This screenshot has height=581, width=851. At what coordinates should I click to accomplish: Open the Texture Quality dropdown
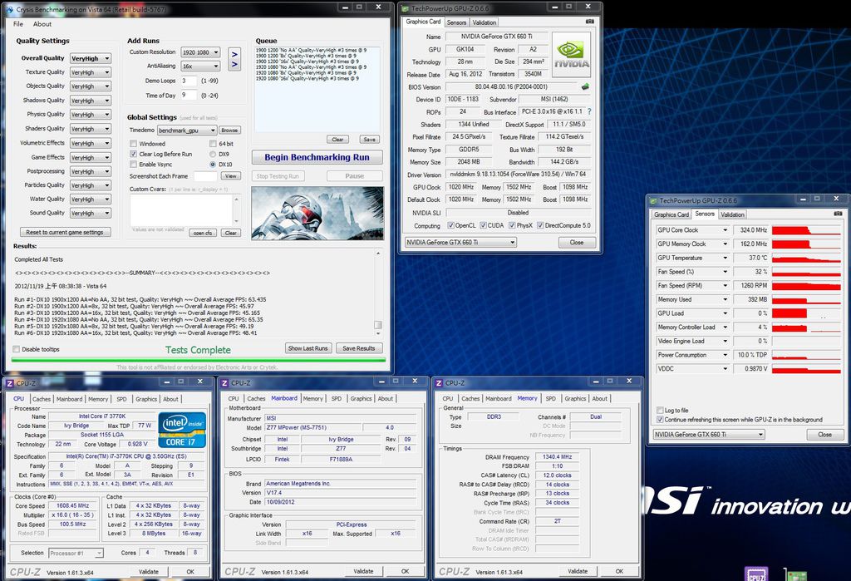90,72
